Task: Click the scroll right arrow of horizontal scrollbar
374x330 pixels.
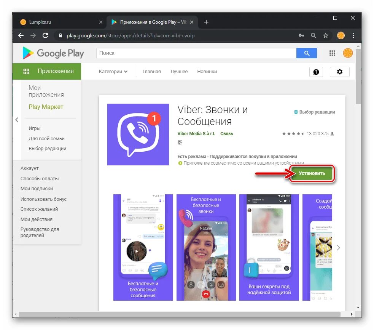Action: pyautogui.click(x=352, y=314)
